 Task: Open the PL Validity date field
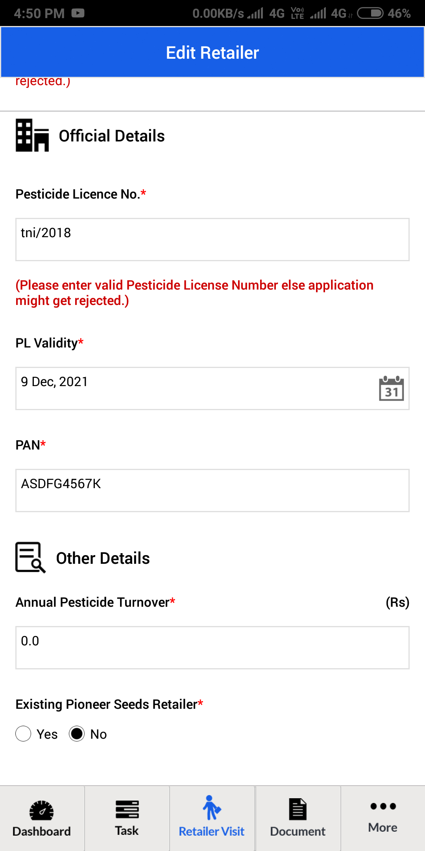tap(213, 388)
